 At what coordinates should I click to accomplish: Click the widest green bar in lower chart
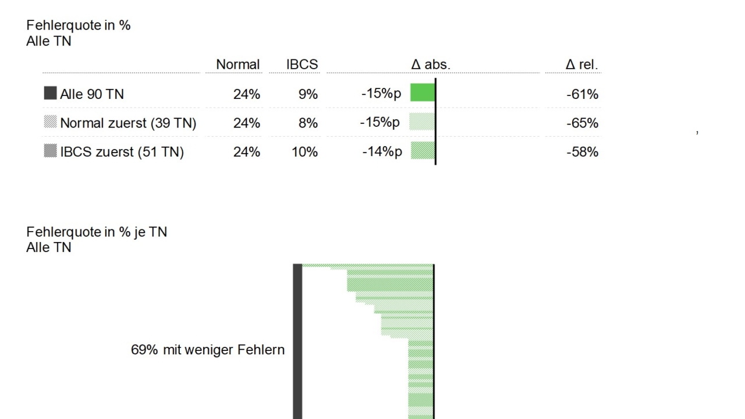368,265
